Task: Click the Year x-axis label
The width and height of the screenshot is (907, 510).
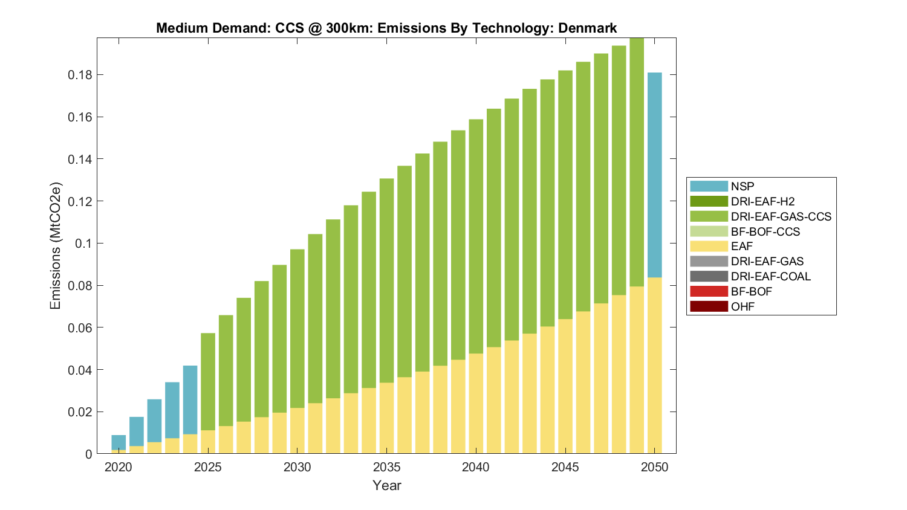Action: (386, 485)
